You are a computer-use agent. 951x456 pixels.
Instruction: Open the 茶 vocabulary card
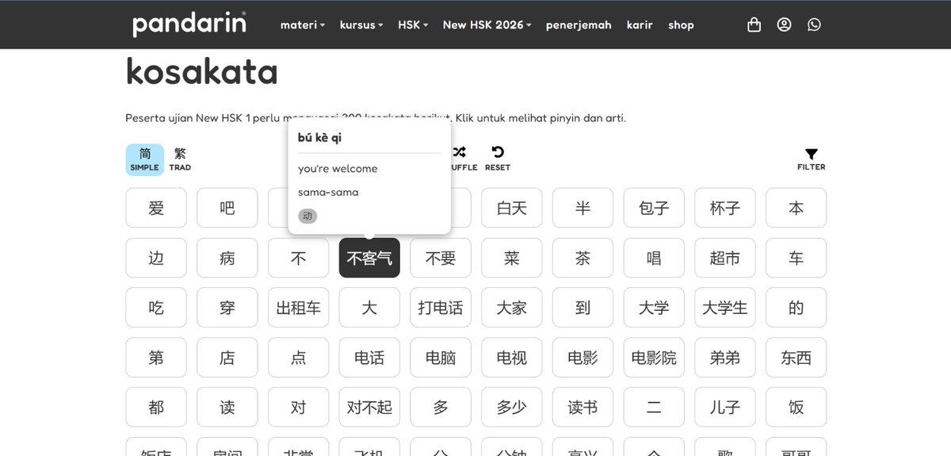pyautogui.click(x=582, y=258)
